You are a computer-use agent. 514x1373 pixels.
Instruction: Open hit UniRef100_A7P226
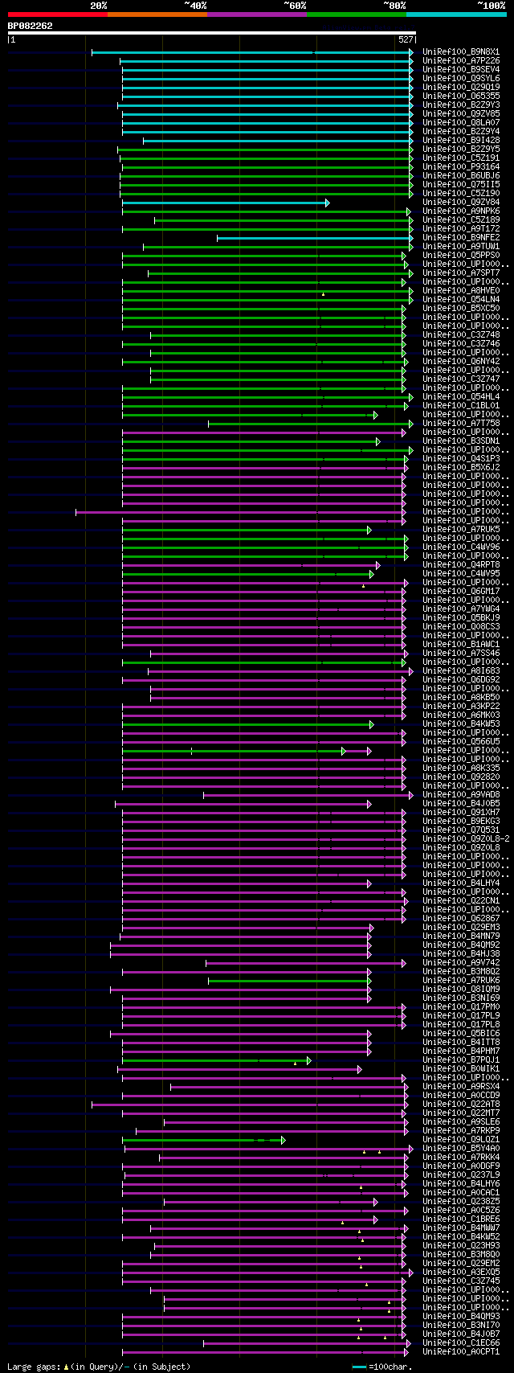(x=461, y=61)
